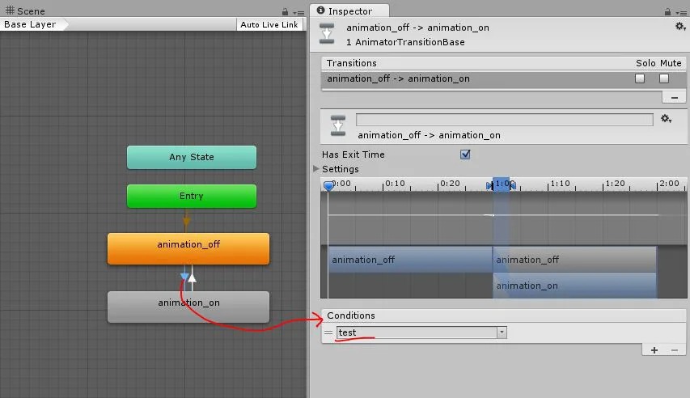Select the Any State node
Viewport: 690px width, 398px height.
192,157
